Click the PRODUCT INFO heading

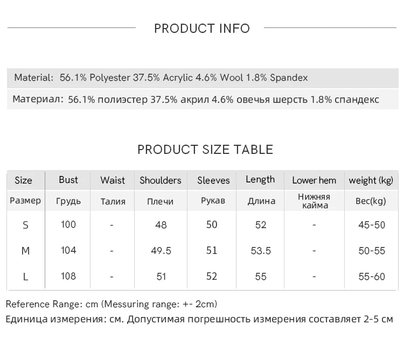tap(202, 29)
